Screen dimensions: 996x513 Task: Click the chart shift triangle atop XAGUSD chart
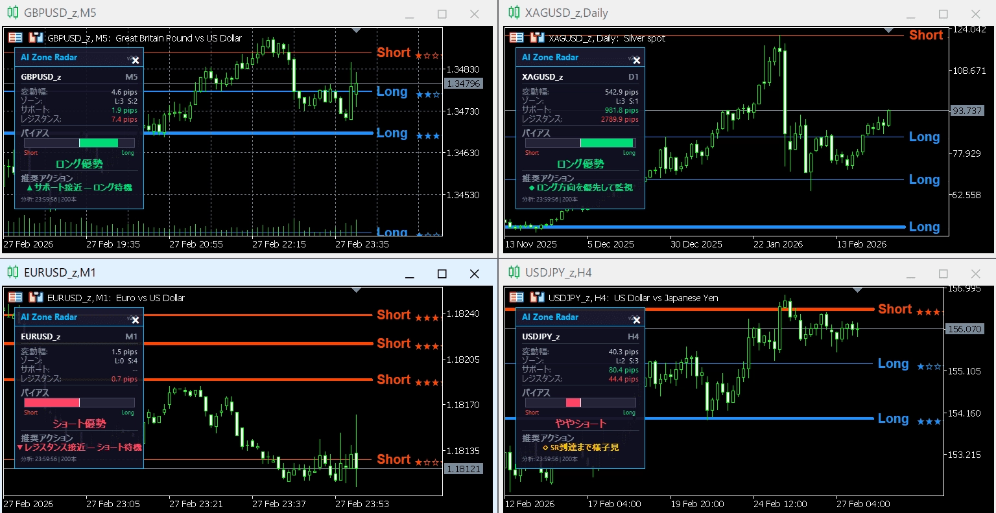coord(889,30)
